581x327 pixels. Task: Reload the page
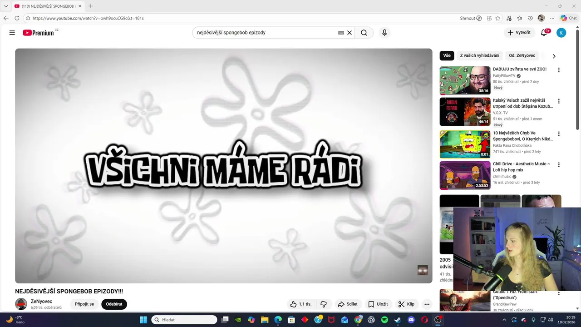[x=17, y=18]
